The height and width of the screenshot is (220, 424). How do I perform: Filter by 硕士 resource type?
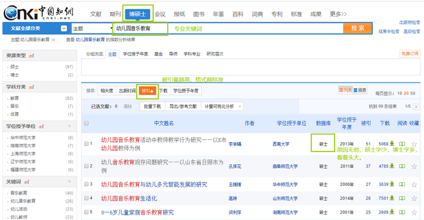point(15,67)
